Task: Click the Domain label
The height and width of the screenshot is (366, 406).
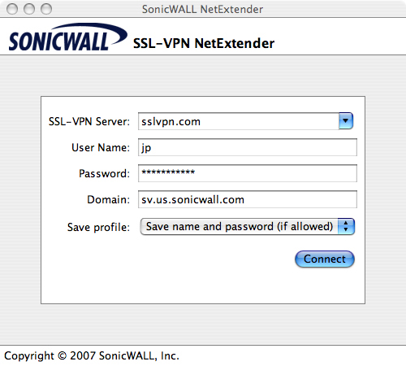Action: click(x=108, y=199)
